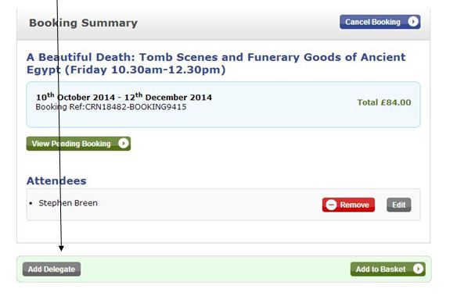Click the black arrowhead pointing at Add Delegate
This screenshot has width=457, height=303.
(x=61, y=248)
